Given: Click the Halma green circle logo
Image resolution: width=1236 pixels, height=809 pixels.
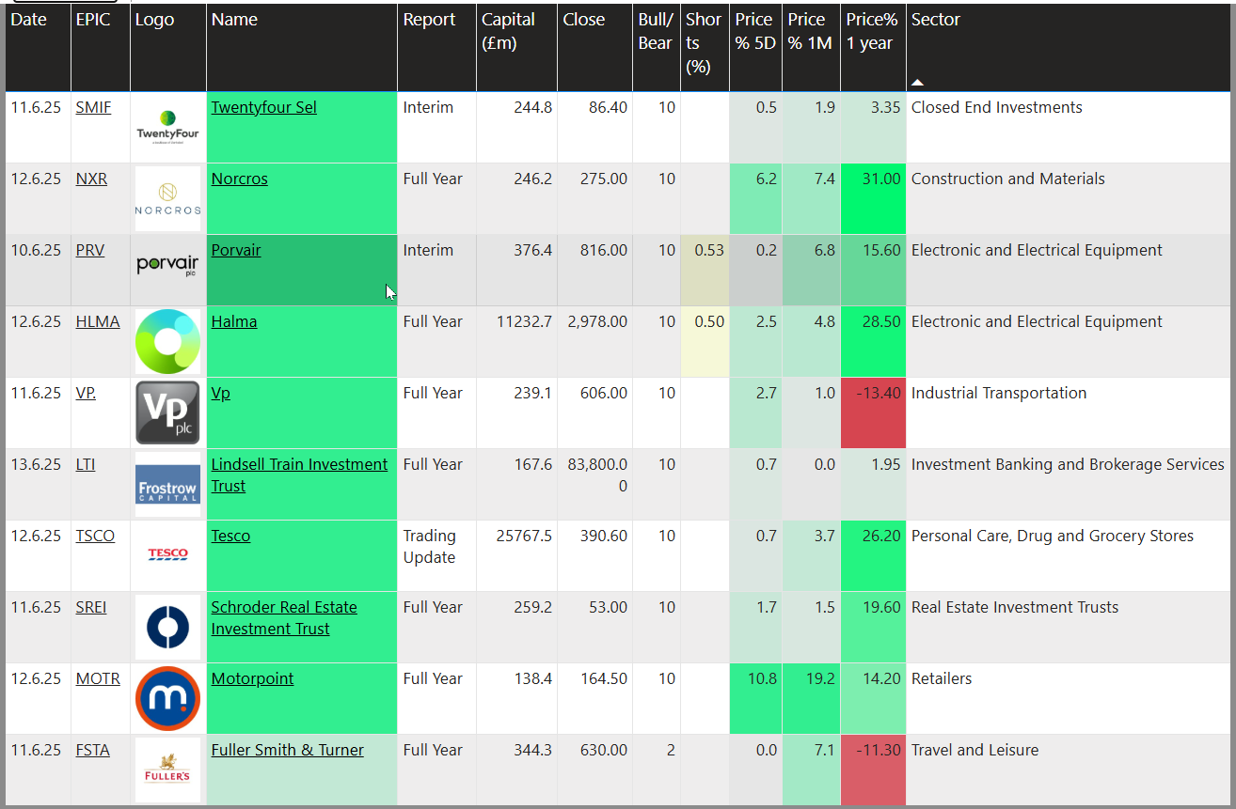Looking at the screenshot, I should pos(167,342).
